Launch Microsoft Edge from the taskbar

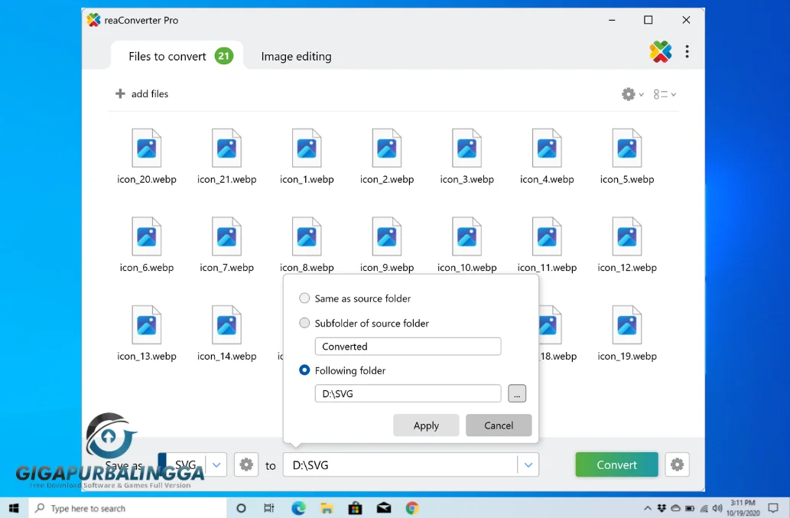point(298,508)
